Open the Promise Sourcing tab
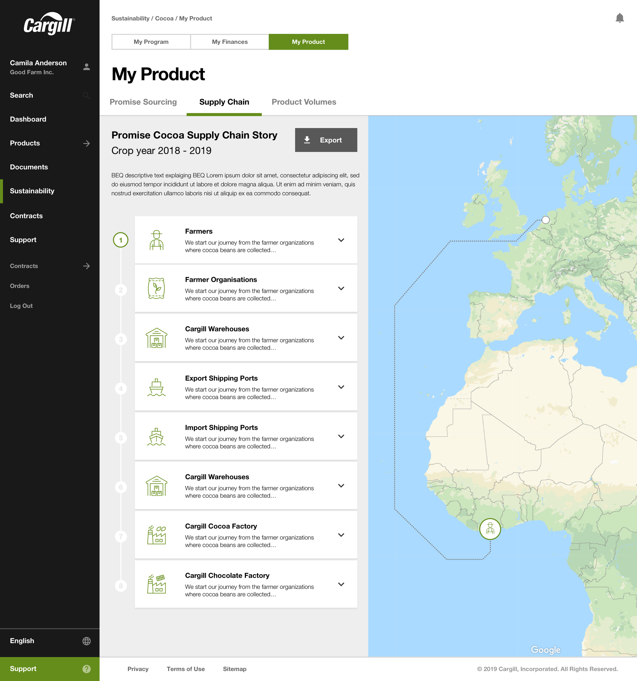This screenshot has height=681, width=637. point(143,102)
